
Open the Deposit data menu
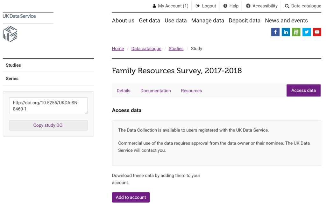pos(244,20)
